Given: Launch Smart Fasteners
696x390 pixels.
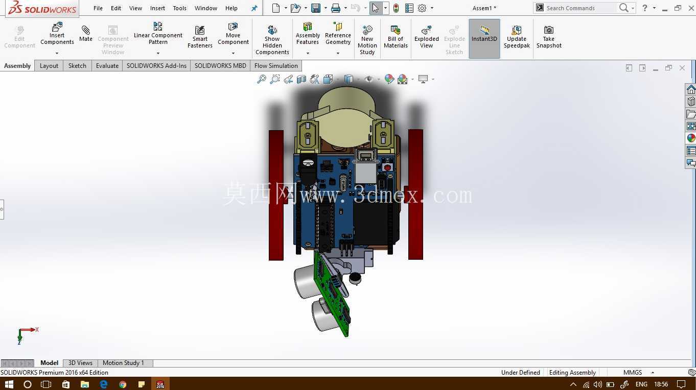Looking at the screenshot, I should (x=200, y=37).
